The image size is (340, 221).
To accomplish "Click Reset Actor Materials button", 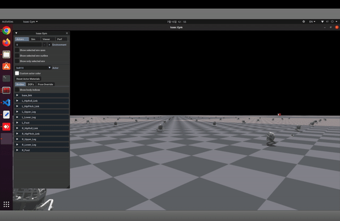I will click(x=28, y=79).
